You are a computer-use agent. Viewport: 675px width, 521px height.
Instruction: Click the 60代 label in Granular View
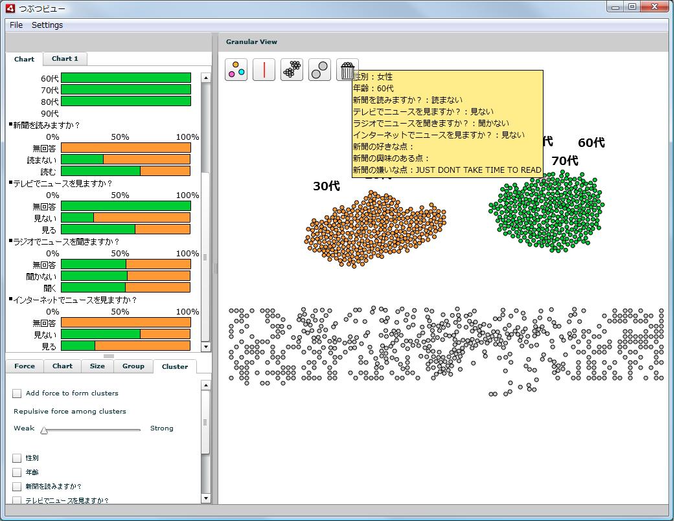[591, 143]
